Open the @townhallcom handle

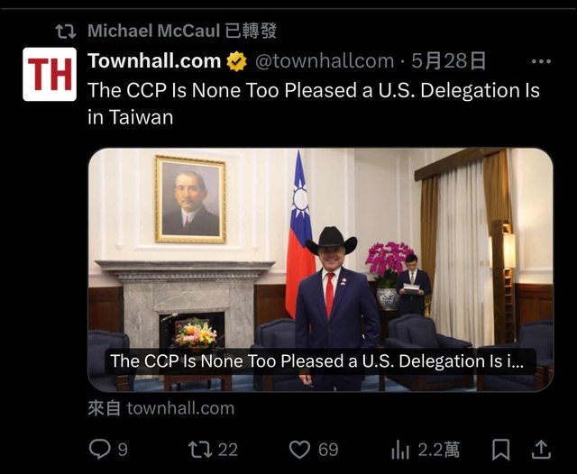pyautogui.click(x=325, y=61)
